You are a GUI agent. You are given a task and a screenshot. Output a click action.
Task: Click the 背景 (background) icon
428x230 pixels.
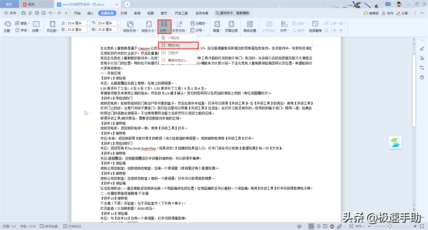click(216, 26)
